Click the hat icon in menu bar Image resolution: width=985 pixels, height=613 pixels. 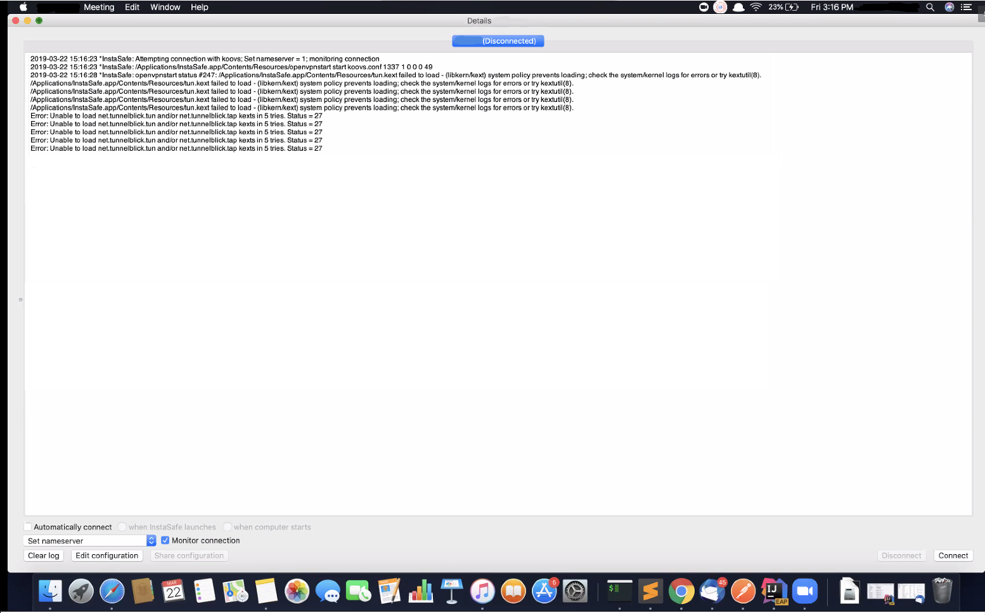[x=738, y=7]
